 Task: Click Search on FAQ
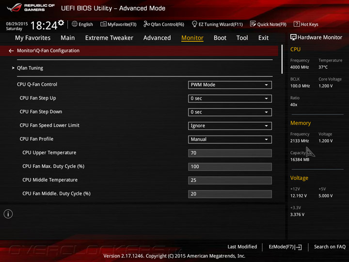click(x=330, y=246)
